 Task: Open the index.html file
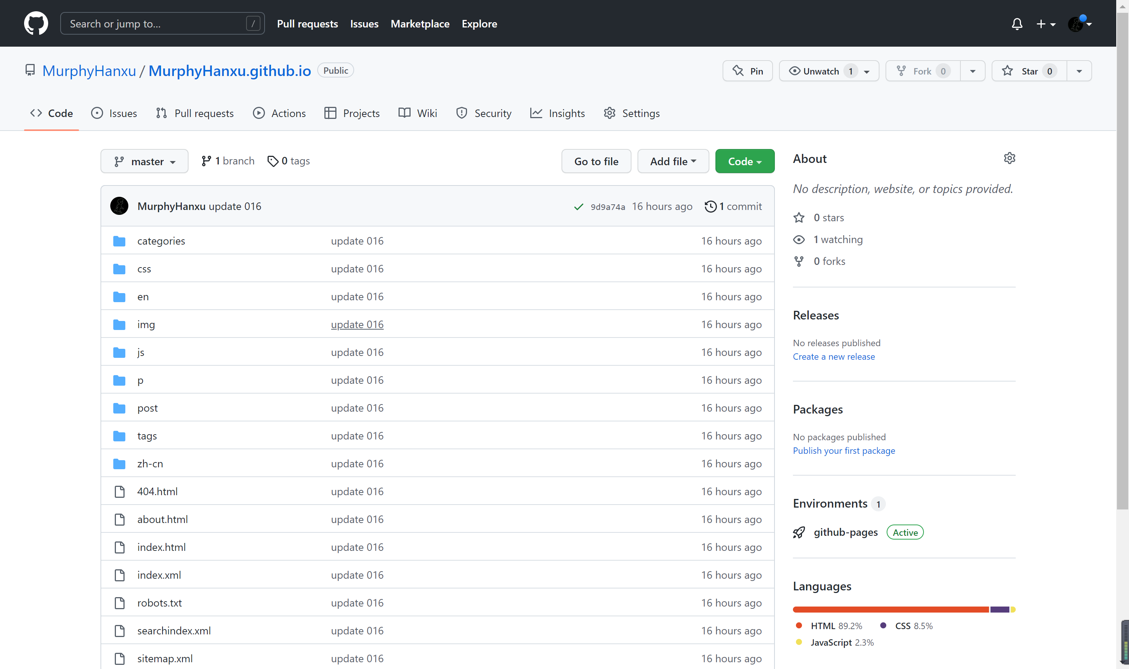pyautogui.click(x=161, y=547)
